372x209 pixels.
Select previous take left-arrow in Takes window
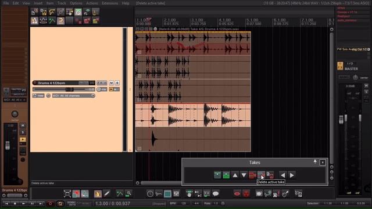[283, 175]
